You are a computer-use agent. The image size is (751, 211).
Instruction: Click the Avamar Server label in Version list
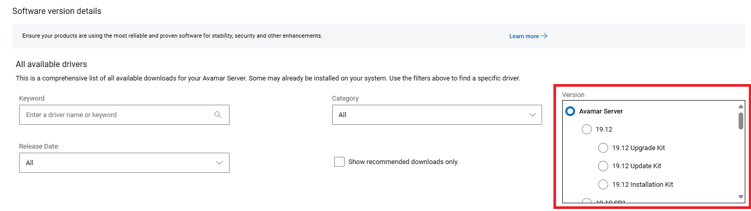coord(601,111)
